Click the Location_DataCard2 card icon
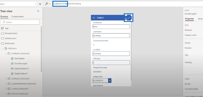The height and width of the screenshot is (97, 203). pyautogui.click(x=9, y=89)
